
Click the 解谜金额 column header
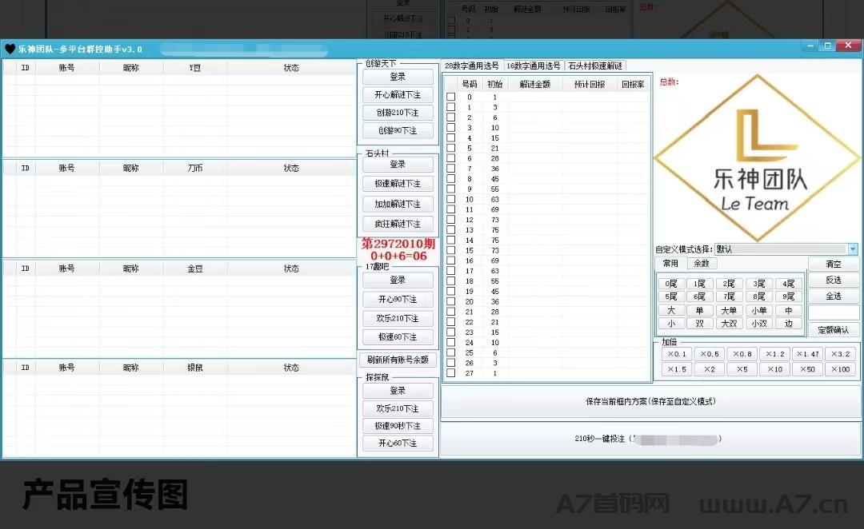tap(534, 84)
